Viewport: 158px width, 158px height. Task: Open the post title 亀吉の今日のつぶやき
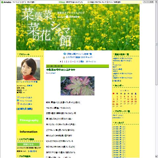point(61,70)
